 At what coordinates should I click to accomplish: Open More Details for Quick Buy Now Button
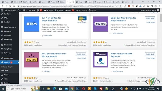coord(151,22)
